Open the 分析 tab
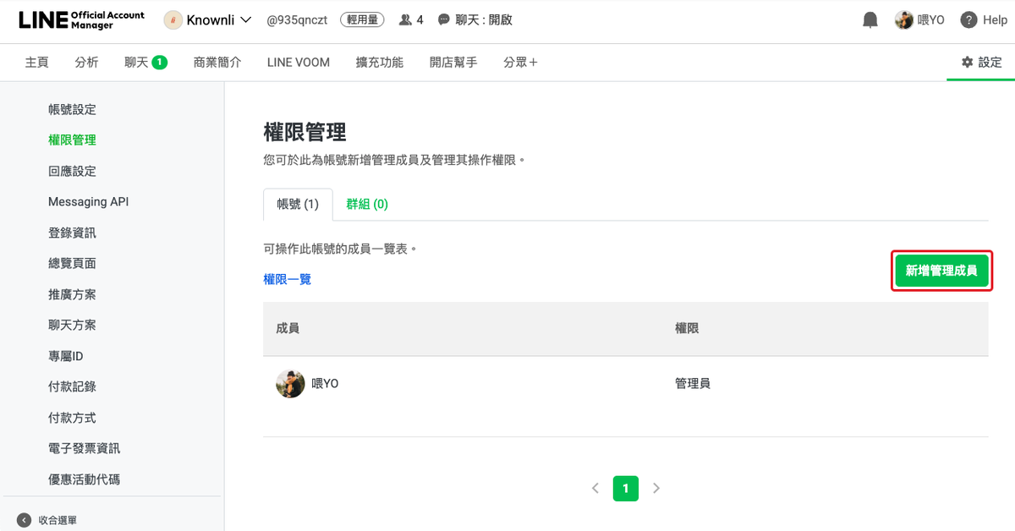The image size is (1015, 531). [x=86, y=63]
